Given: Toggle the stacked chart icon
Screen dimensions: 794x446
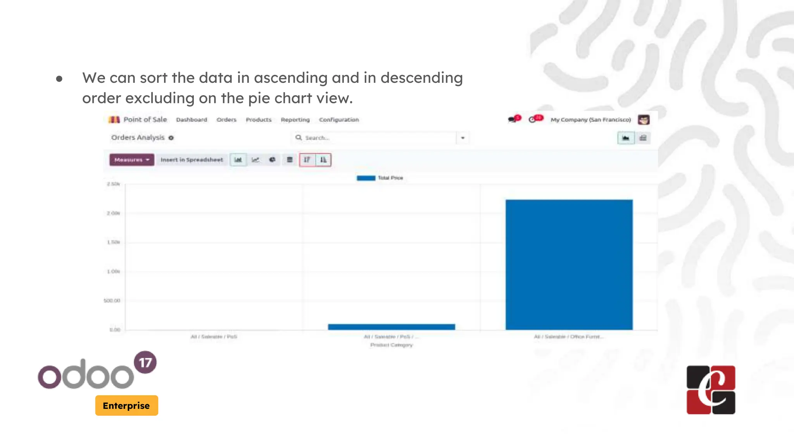Looking at the screenshot, I should pos(290,160).
